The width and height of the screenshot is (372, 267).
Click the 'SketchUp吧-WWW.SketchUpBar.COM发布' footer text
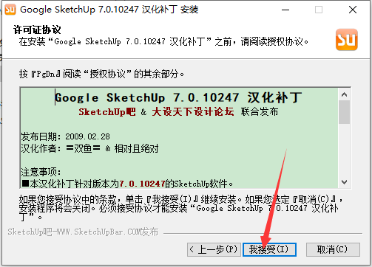tap(83, 232)
